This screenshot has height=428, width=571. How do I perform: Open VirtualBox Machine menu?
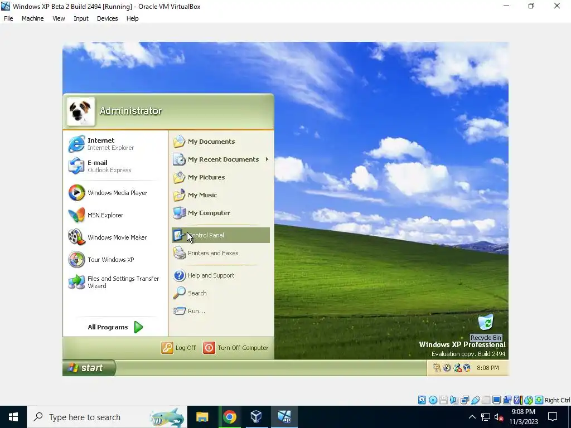click(33, 18)
